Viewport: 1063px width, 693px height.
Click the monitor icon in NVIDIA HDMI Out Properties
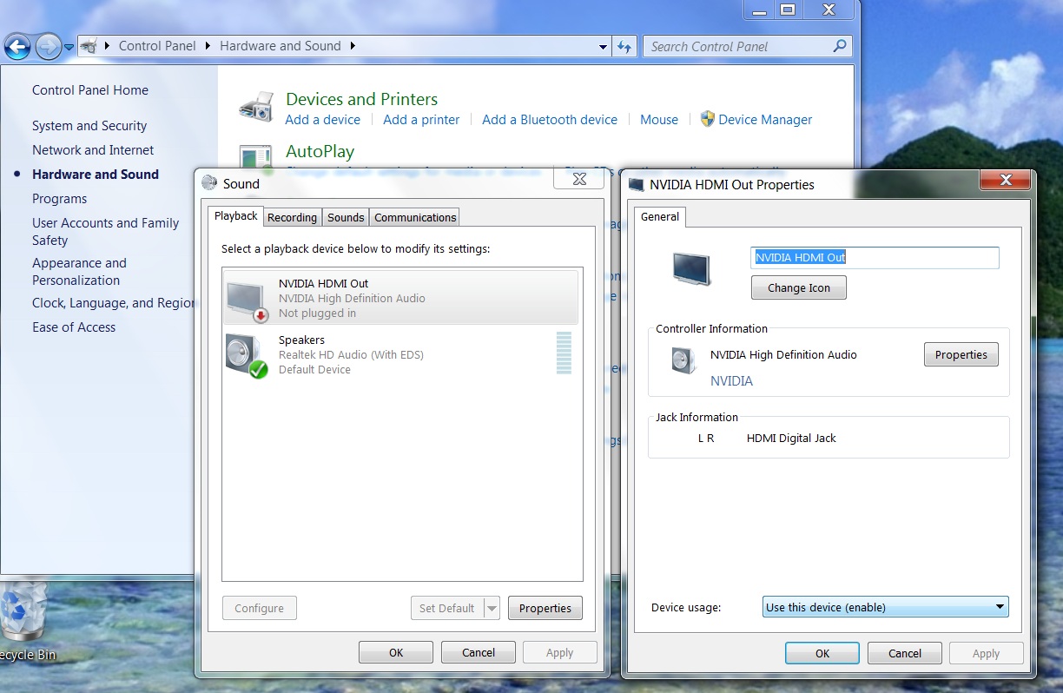pos(693,268)
